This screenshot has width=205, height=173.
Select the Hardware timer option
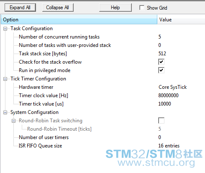[36, 87]
